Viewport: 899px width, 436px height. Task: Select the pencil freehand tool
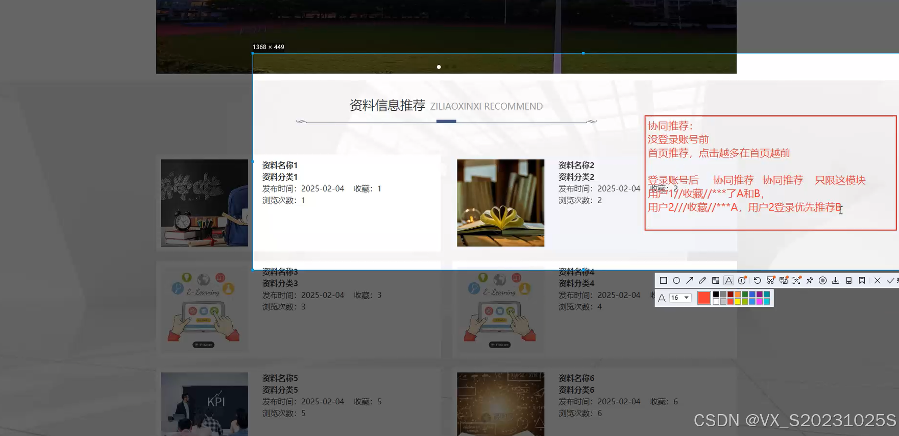[x=702, y=281]
